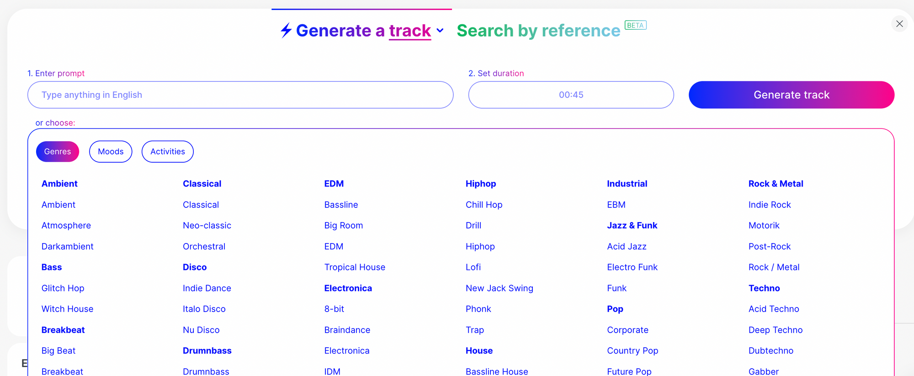The image size is (914, 376).
Task: Pick the Post-Rock genre
Action: click(770, 247)
